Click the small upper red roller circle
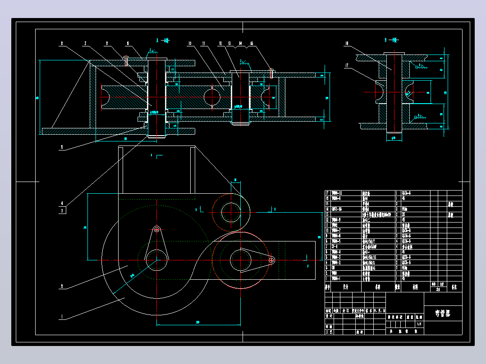Screen dimensions: 486x364 (231, 213)
